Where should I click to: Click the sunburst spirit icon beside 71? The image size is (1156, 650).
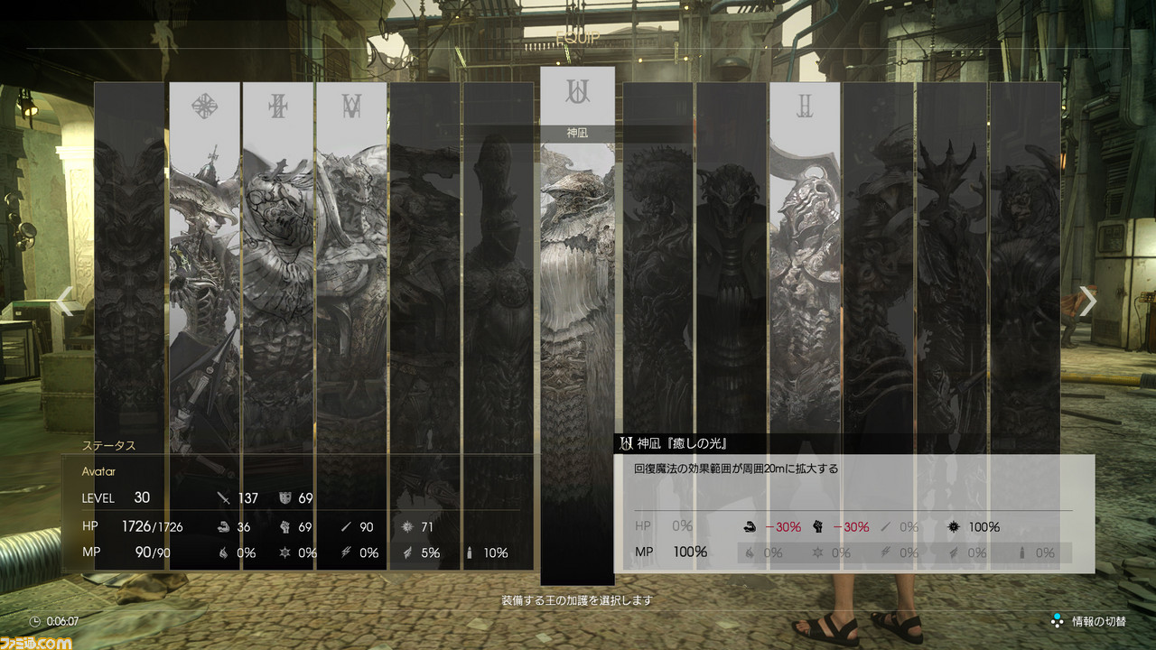407,527
